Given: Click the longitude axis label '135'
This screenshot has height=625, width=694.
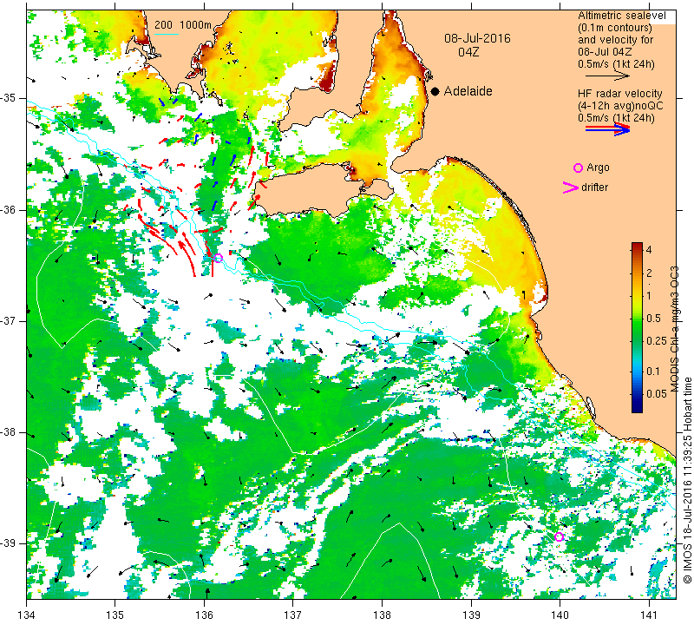Looking at the screenshot, I should tap(115, 615).
